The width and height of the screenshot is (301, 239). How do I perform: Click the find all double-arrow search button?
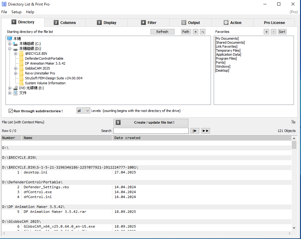[x=206, y=131]
